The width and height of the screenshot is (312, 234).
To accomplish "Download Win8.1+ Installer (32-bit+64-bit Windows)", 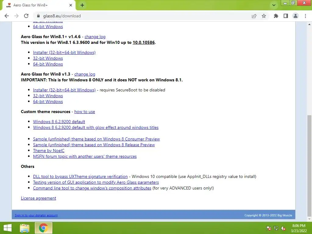I will (64, 52).
